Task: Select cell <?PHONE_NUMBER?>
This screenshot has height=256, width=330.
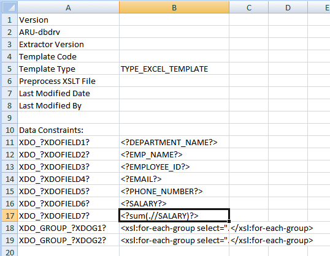Action: 174,191
